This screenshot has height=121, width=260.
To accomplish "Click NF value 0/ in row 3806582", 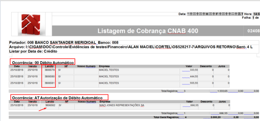I will [60, 105].
